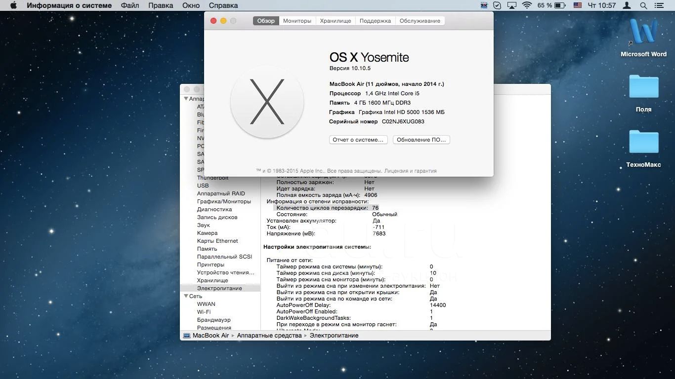
Task: Select Запись дисков in sidebar
Action: point(217,217)
